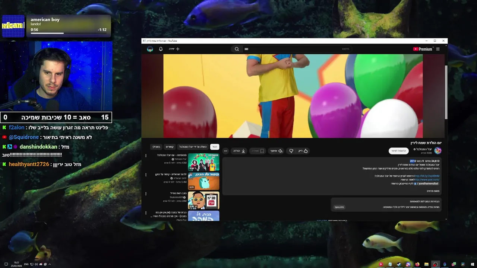Open the קיפוד על הזקן video thumbnail

click(203, 181)
